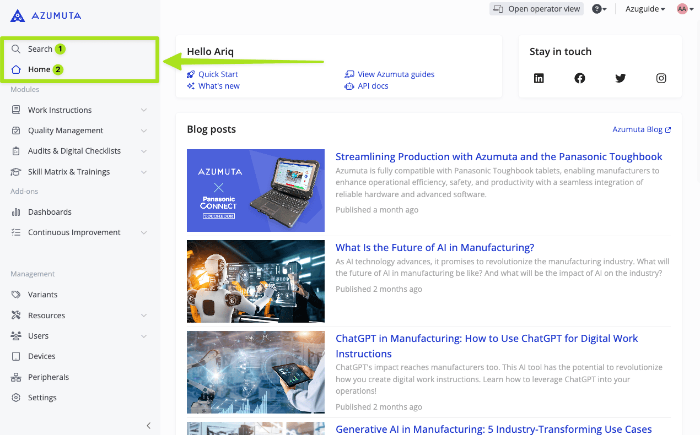Viewport: 700px width, 435px height.
Task: Click the Instagram social icon
Action: click(661, 78)
